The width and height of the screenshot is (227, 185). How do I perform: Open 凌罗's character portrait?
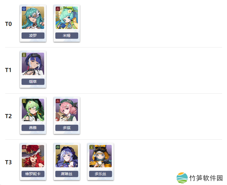click(33, 18)
